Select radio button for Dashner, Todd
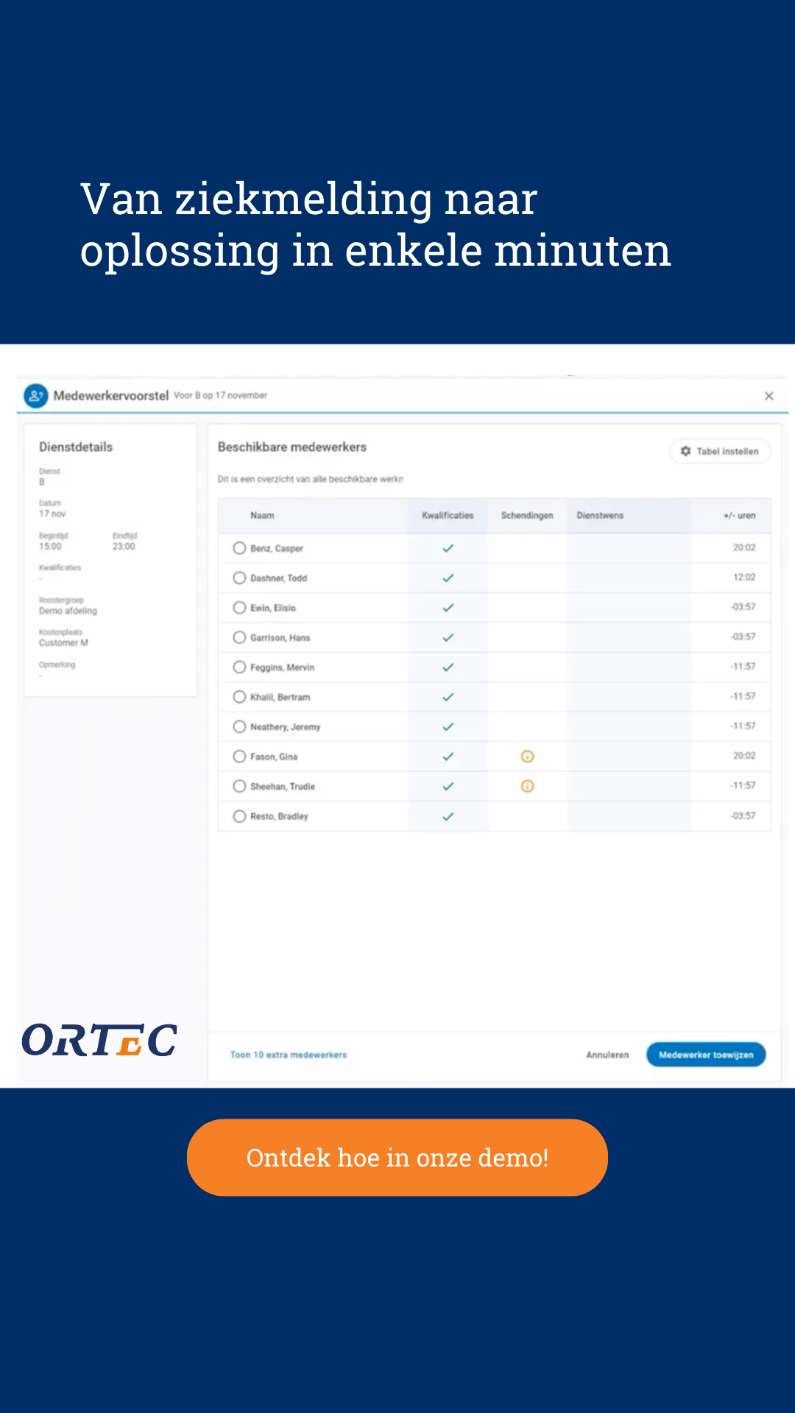Viewport: 795px width, 1413px height. click(239, 578)
